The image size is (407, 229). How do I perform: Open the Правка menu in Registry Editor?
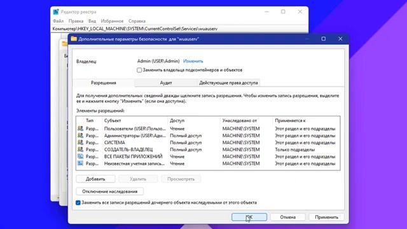(x=76, y=21)
